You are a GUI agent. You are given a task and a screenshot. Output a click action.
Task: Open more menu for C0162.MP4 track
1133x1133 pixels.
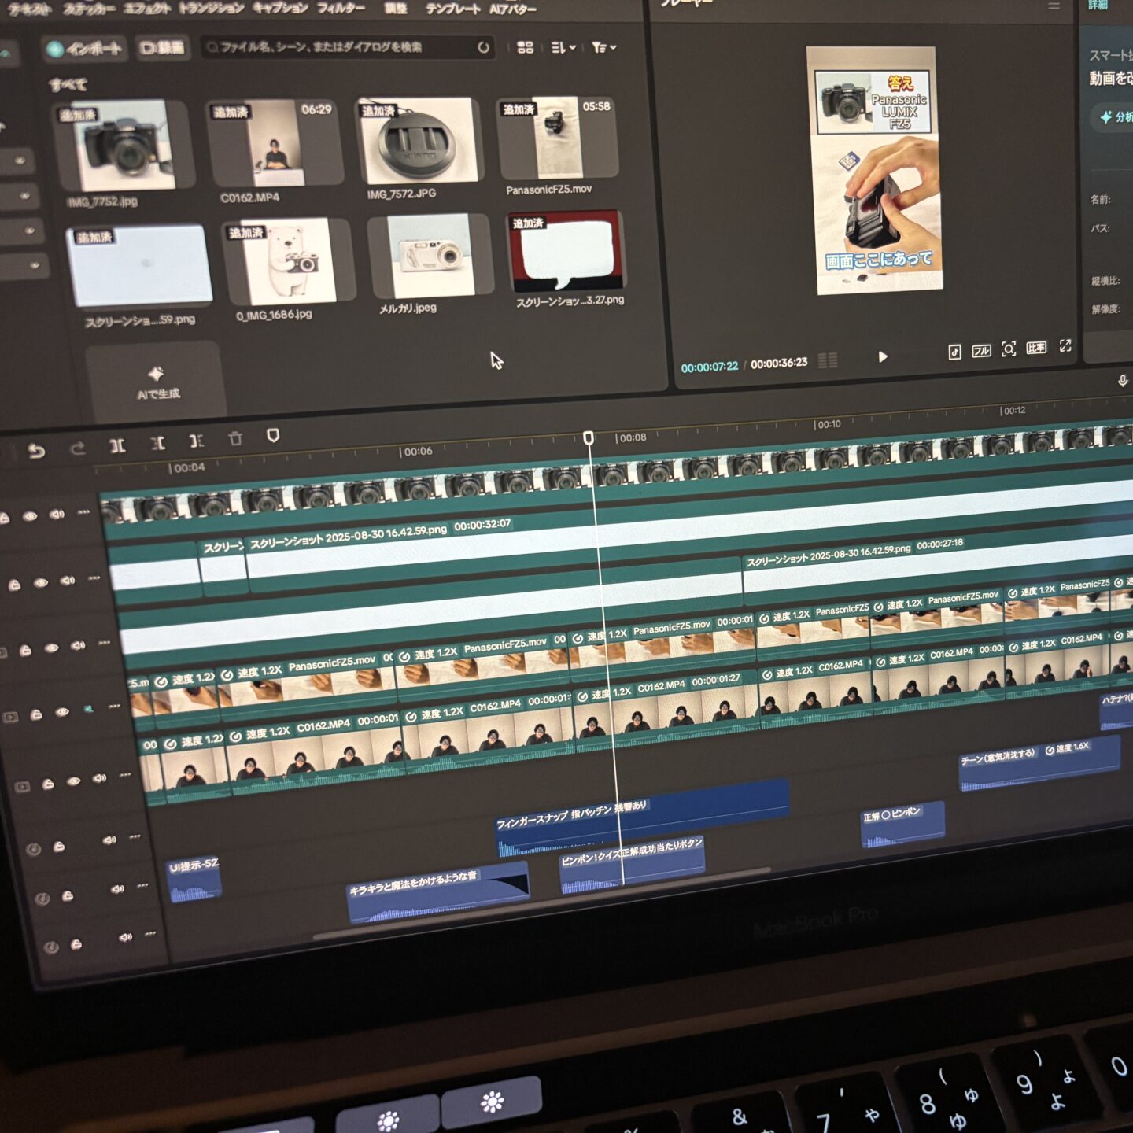126,775
